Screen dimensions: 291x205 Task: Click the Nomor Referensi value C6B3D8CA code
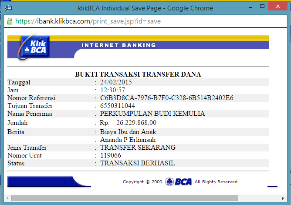click(167, 98)
